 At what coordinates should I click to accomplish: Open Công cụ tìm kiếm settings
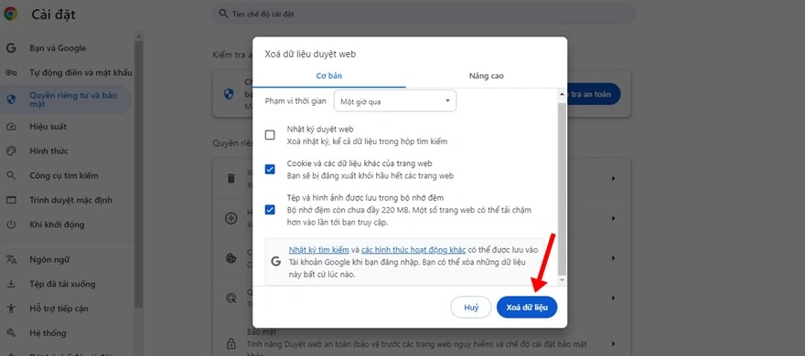click(x=64, y=175)
